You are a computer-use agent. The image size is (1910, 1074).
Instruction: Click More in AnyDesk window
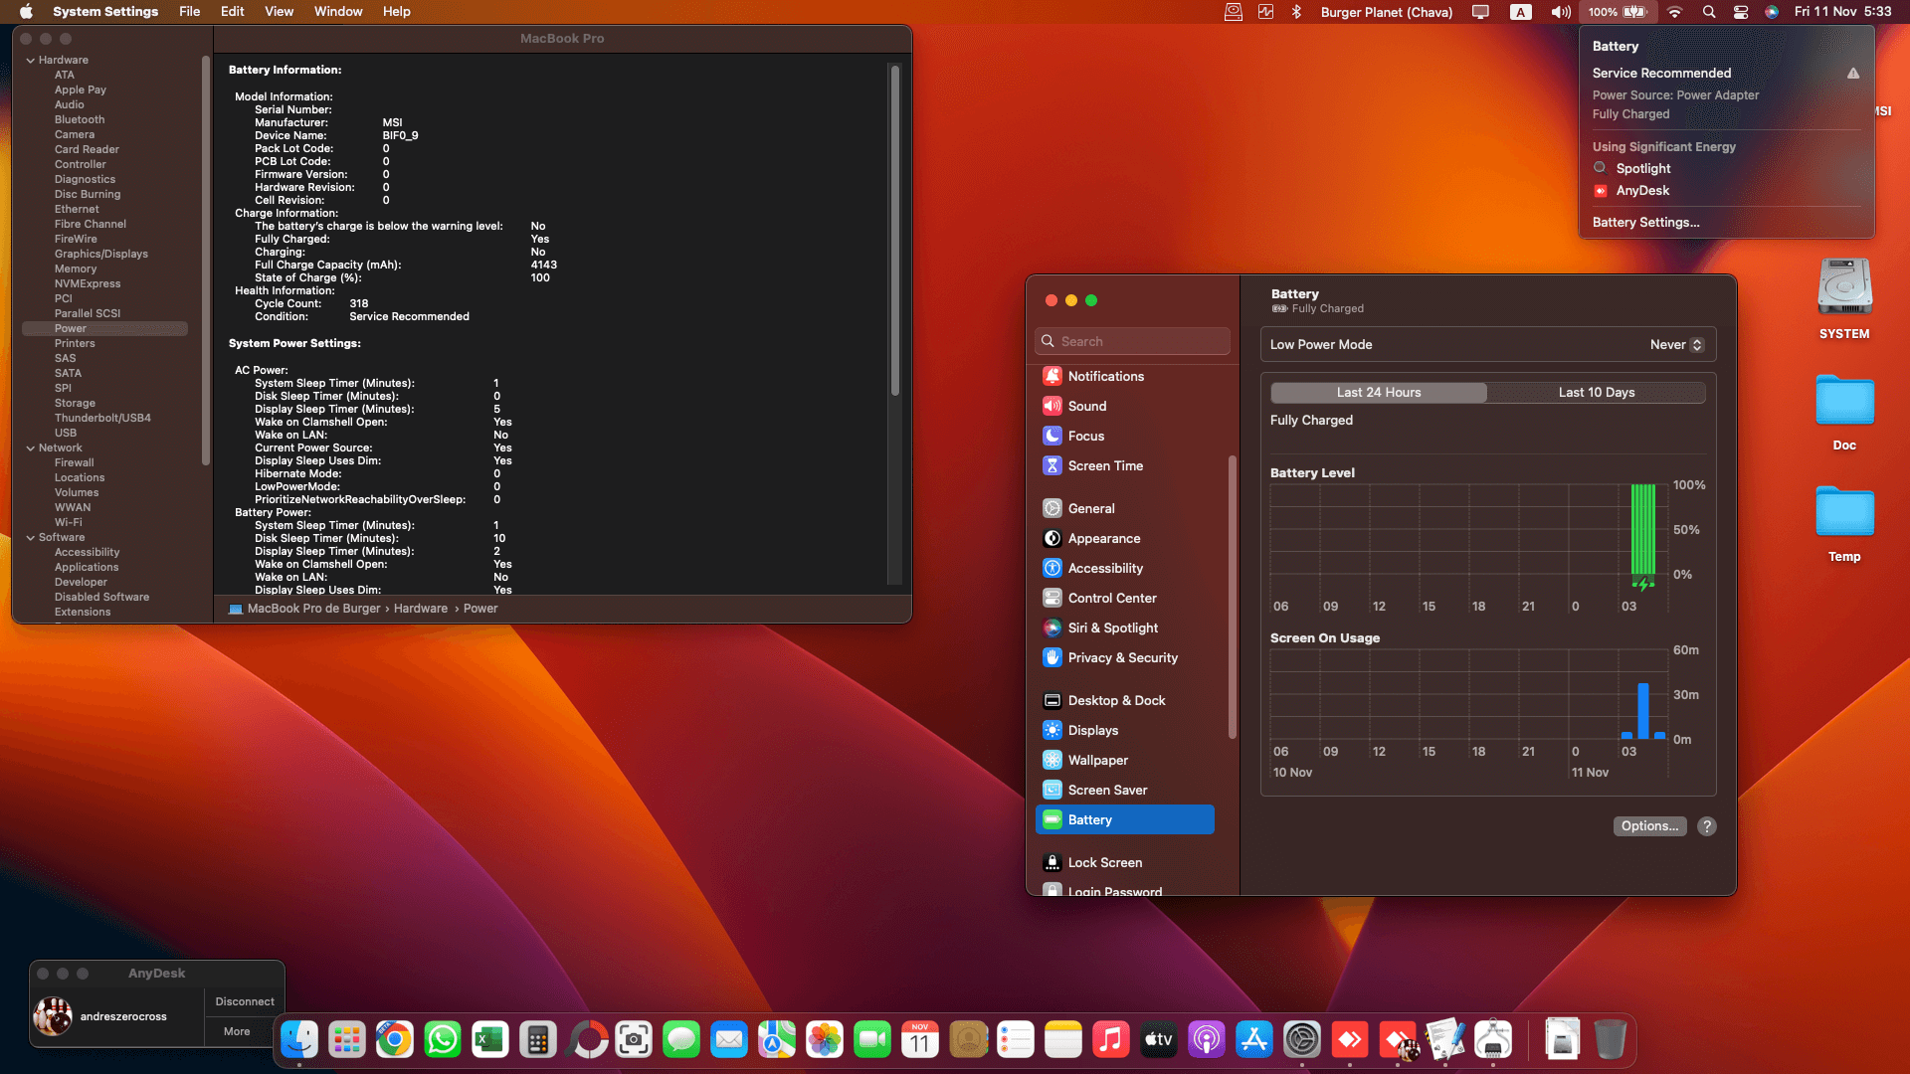(x=237, y=1032)
